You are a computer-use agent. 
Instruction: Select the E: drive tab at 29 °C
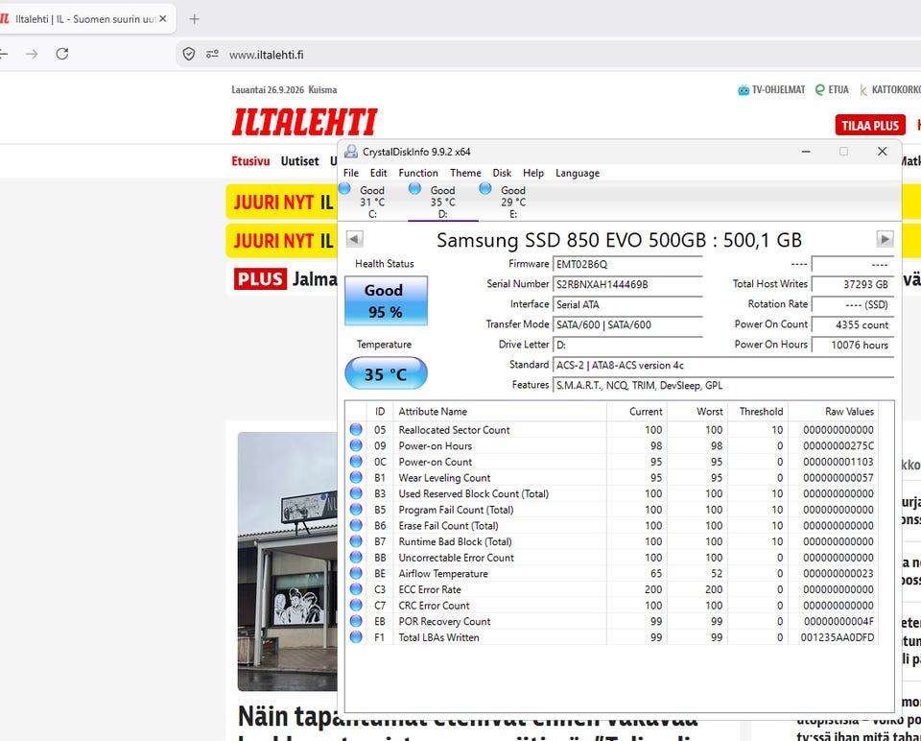click(x=512, y=202)
